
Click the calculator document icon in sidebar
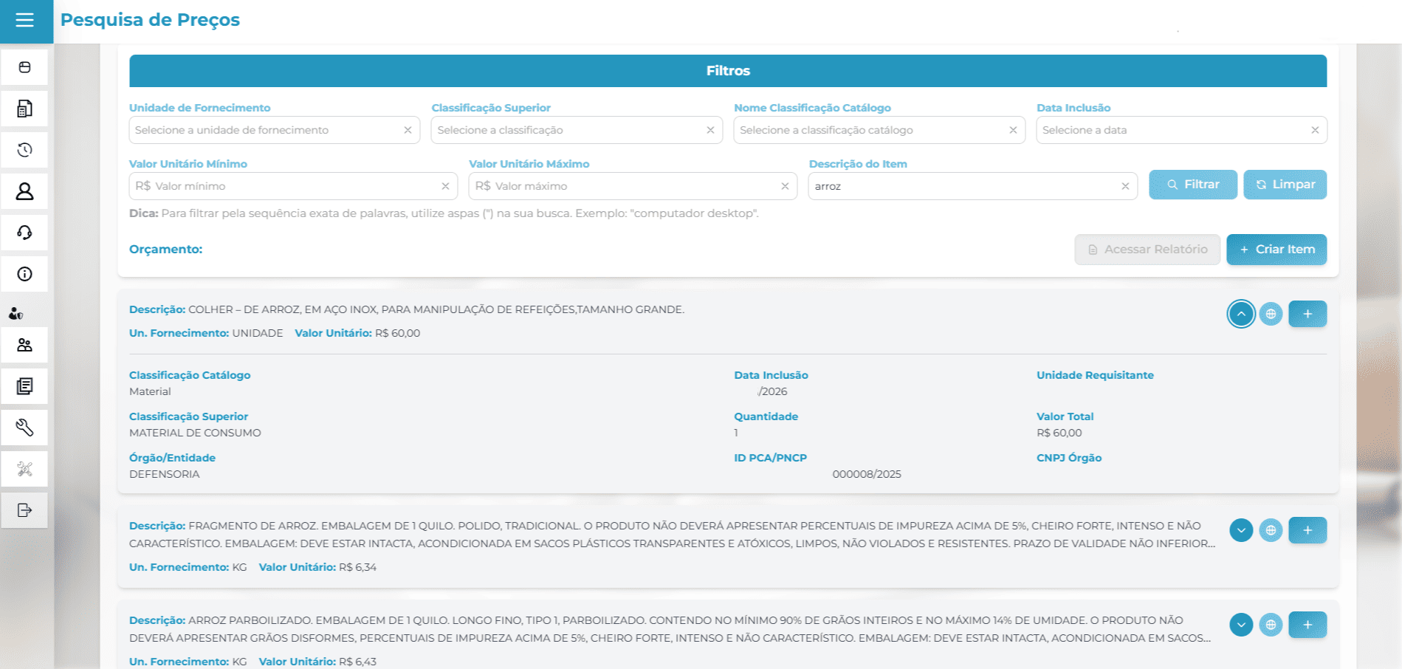24,109
